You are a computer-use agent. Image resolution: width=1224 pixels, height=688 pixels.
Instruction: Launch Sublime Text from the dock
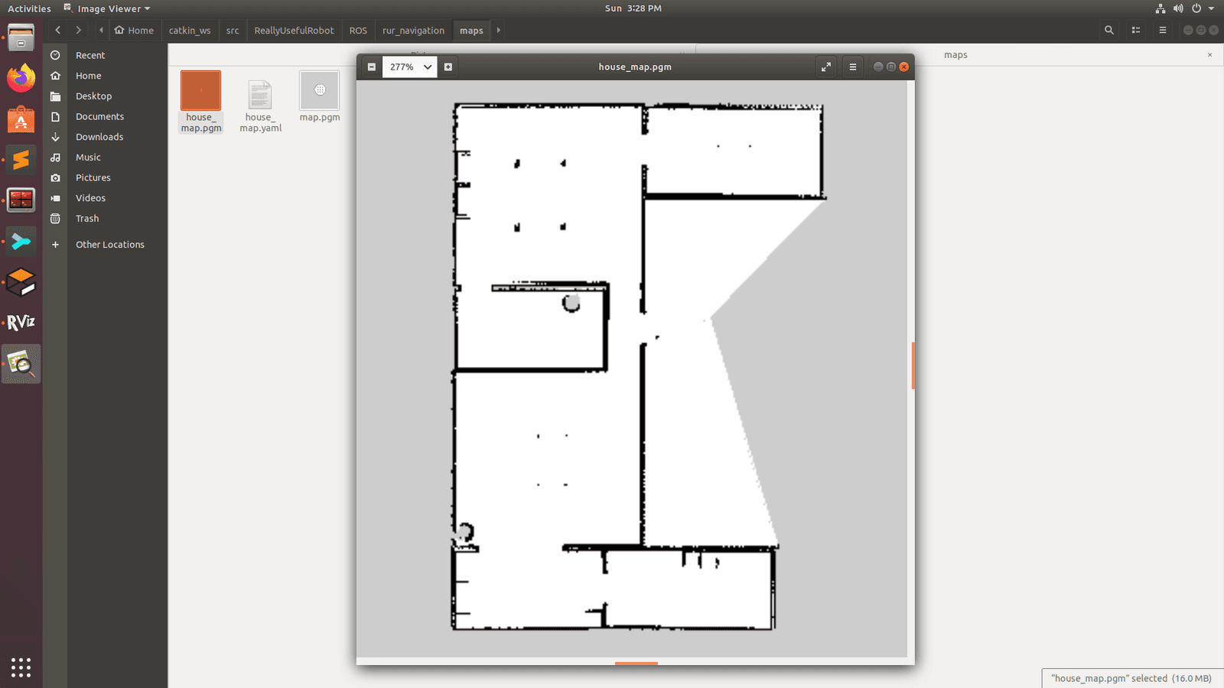tap(21, 160)
